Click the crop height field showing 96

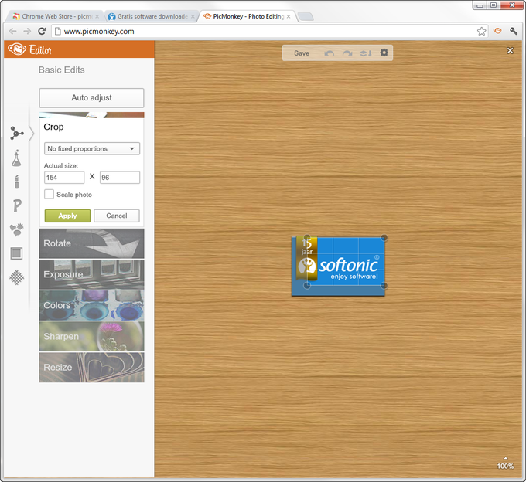pyautogui.click(x=120, y=178)
